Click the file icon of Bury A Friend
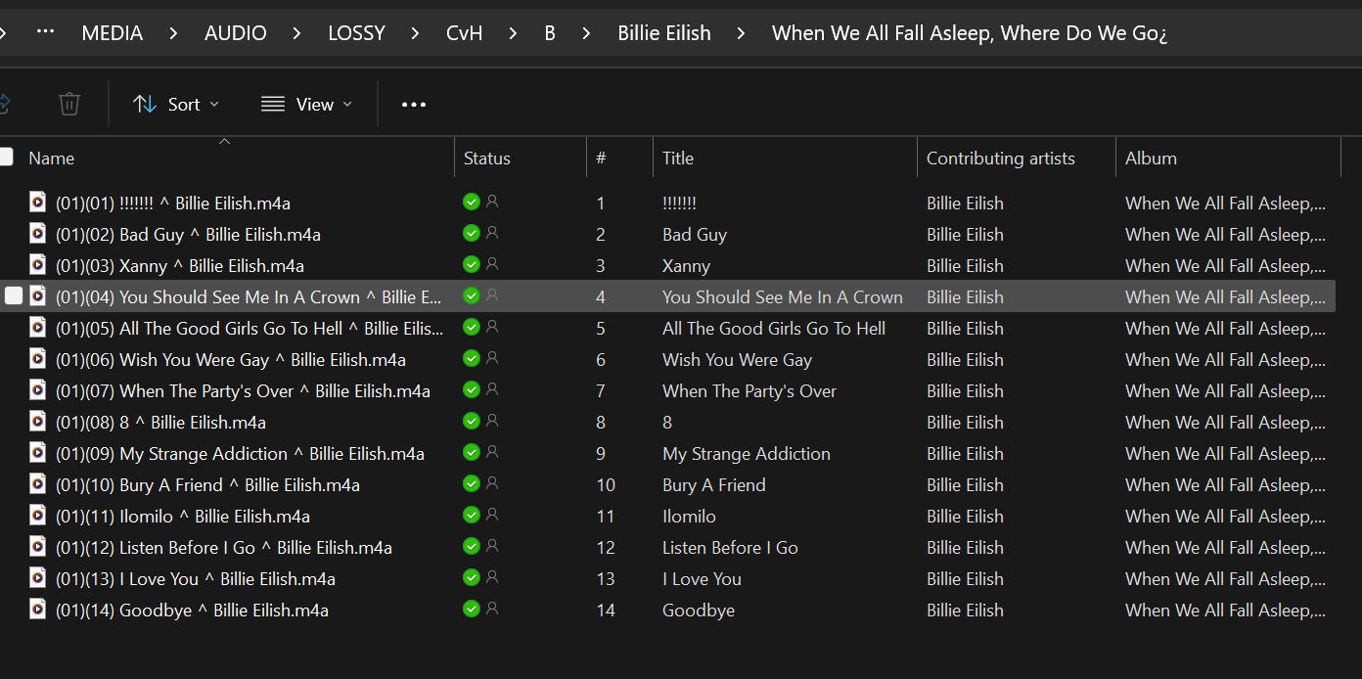1362x679 pixels. (37, 484)
